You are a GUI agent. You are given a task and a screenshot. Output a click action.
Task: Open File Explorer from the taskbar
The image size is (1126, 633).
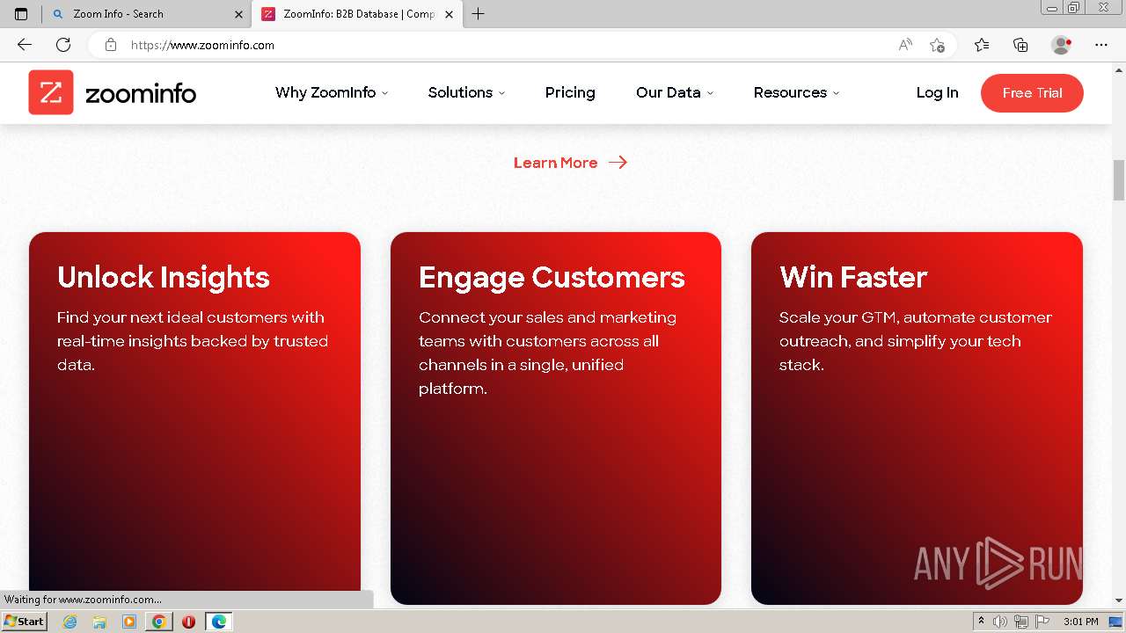[99, 622]
